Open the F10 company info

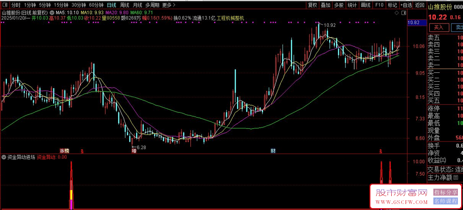click(x=379, y=5)
